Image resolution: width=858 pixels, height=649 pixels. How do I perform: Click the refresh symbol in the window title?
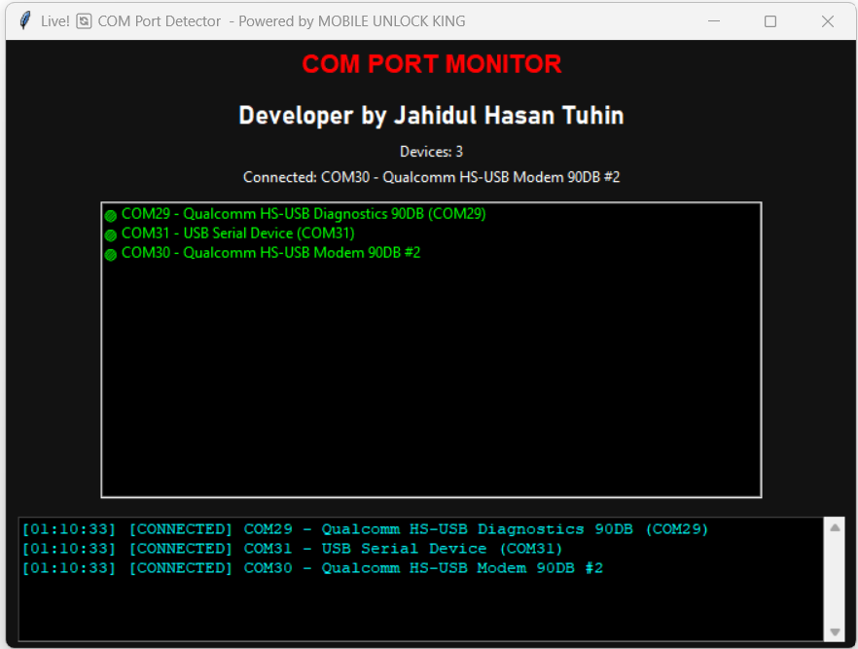(85, 21)
